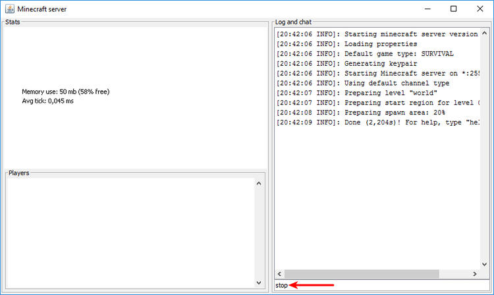Click the "Stats" panel label
Image resolution: width=494 pixels, height=295 pixels.
[x=13, y=22]
